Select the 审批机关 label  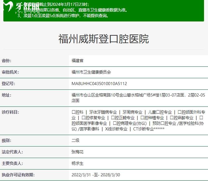(10, 72)
